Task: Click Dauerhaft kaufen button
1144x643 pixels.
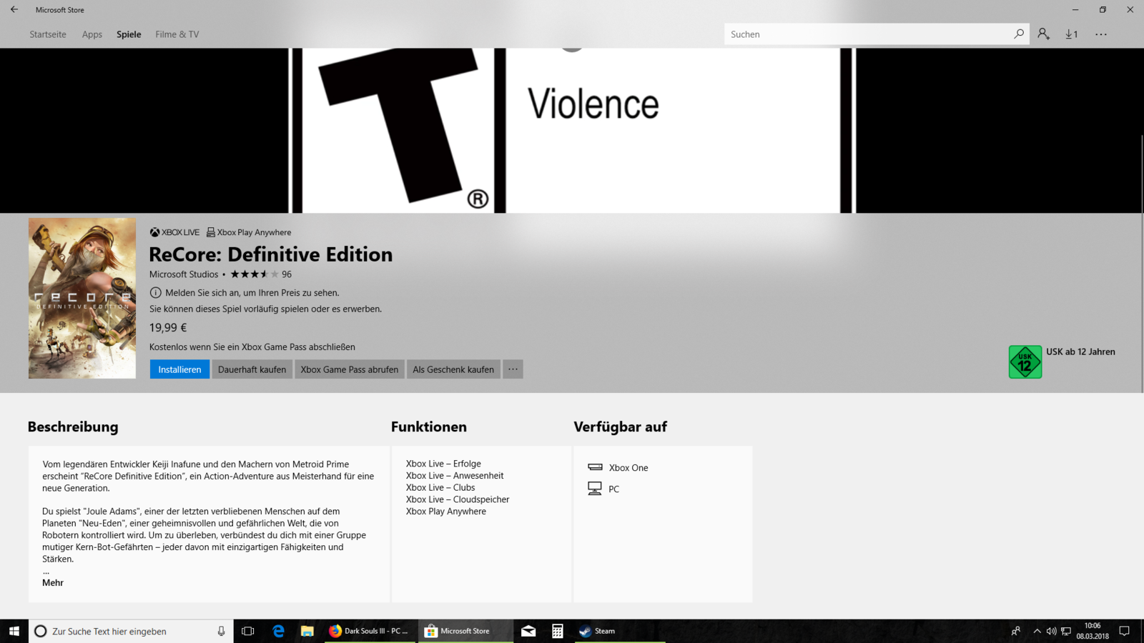Action: tap(252, 369)
